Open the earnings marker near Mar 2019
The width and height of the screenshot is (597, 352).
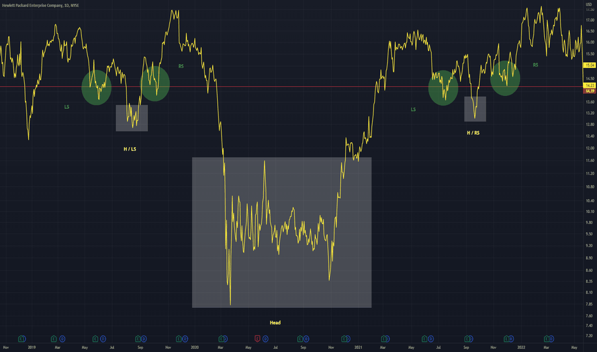[54, 339]
